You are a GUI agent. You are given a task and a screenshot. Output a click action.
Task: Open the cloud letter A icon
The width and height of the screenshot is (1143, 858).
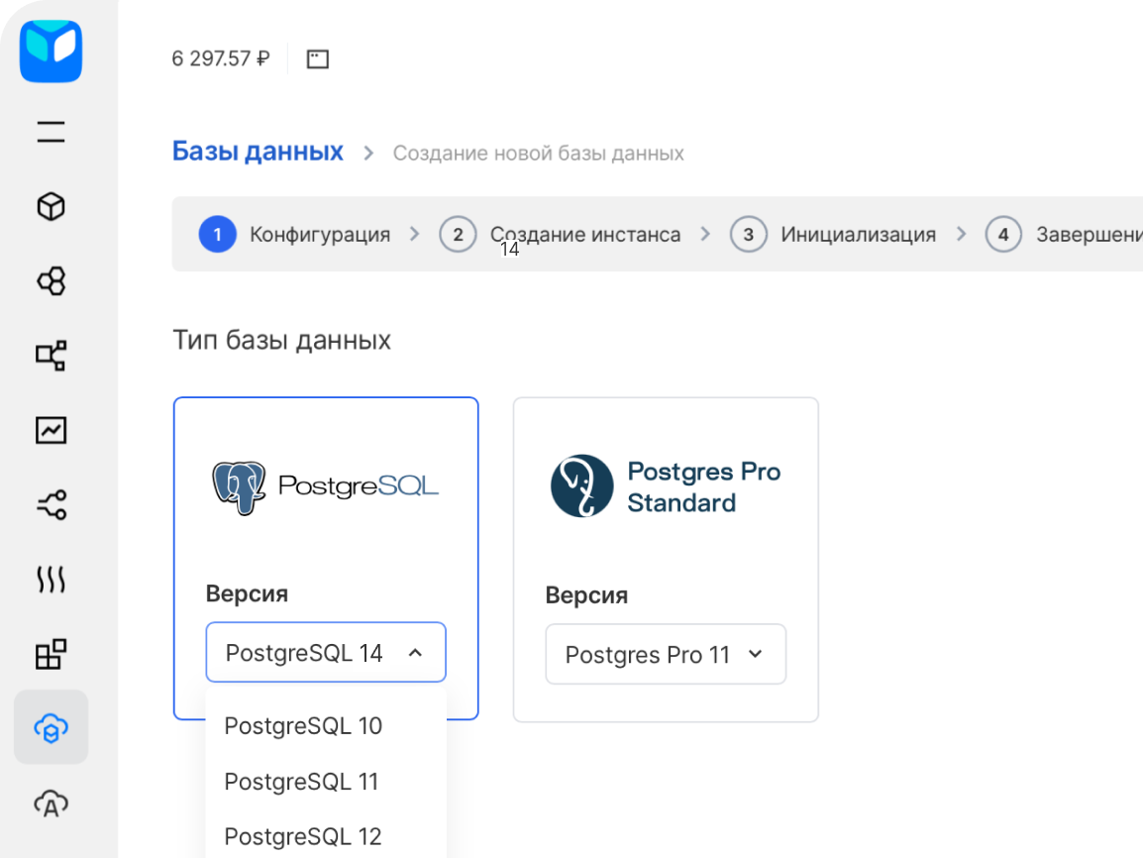52,804
